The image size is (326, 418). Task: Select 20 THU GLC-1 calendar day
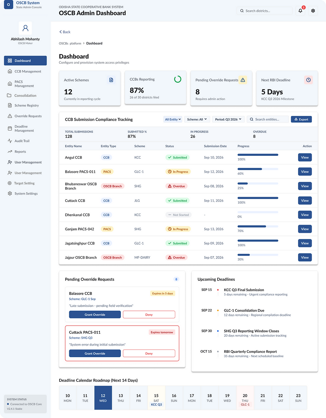pyautogui.click(x=245, y=398)
